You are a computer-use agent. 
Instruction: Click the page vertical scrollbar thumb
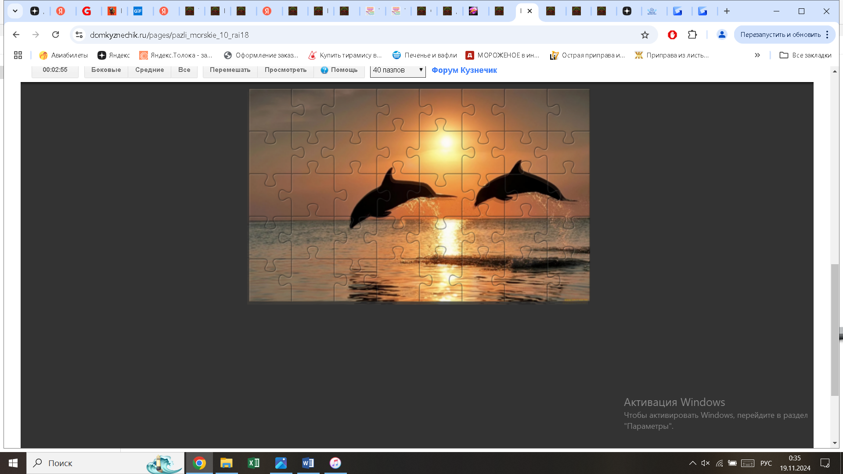click(x=835, y=330)
